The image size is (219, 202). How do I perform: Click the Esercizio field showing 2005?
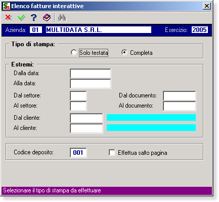(x=200, y=30)
